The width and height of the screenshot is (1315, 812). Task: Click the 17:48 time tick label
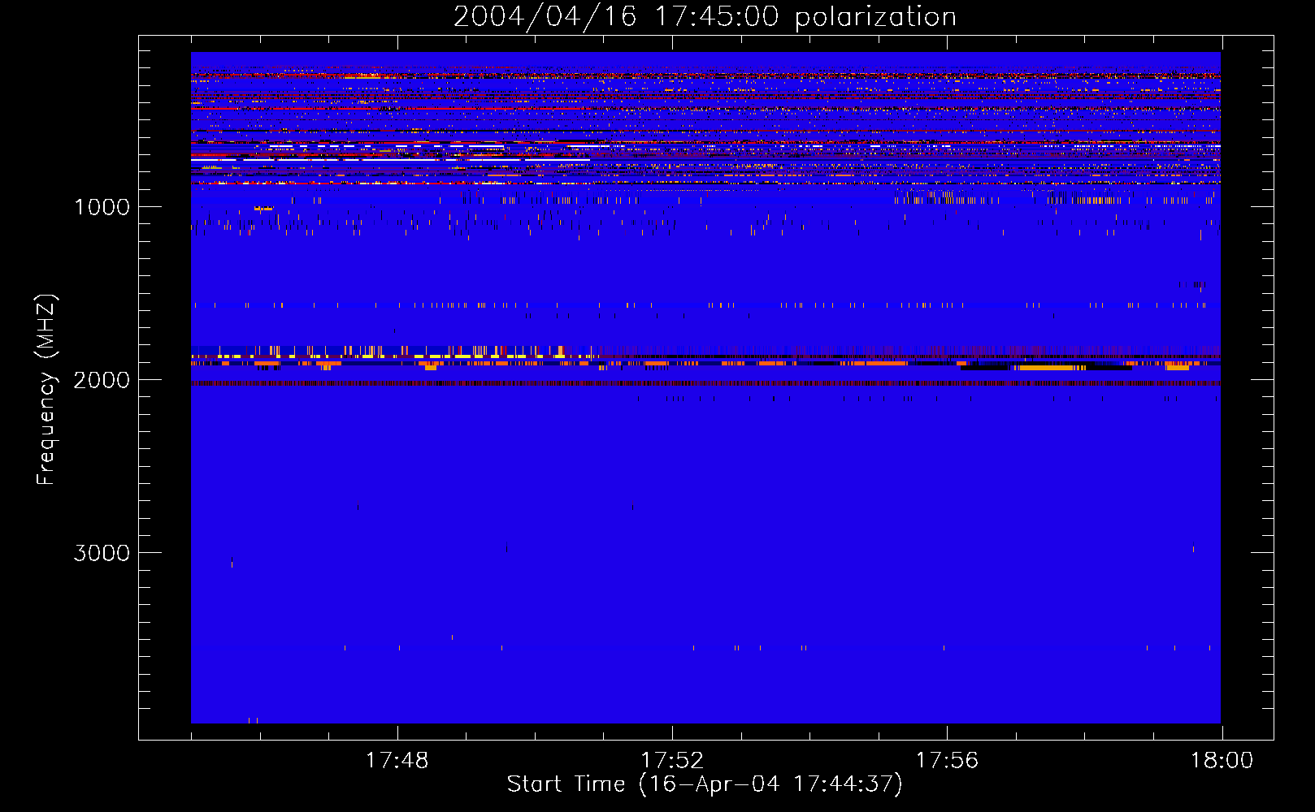point(397,761)
